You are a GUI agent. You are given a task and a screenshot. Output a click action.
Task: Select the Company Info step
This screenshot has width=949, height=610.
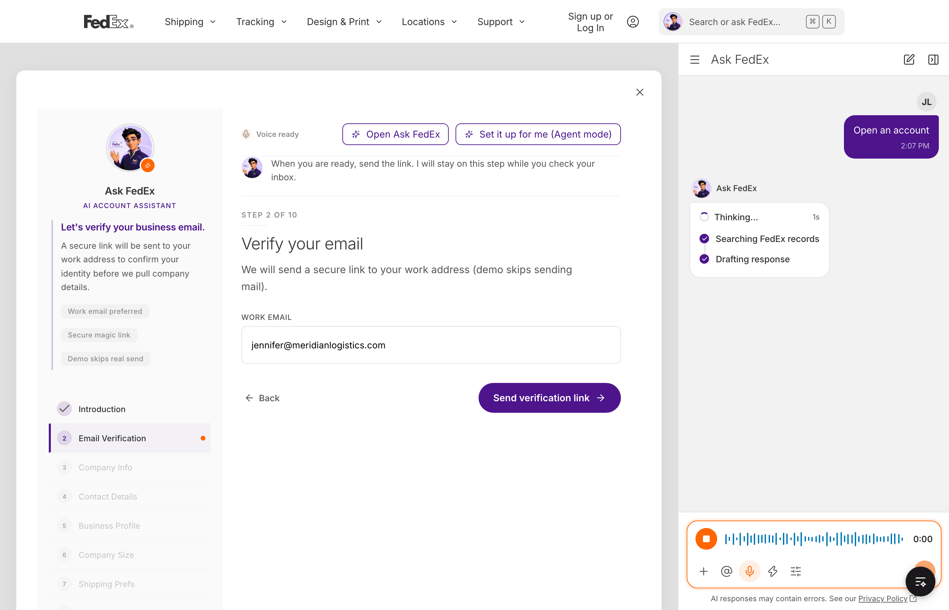click(130, 467)
